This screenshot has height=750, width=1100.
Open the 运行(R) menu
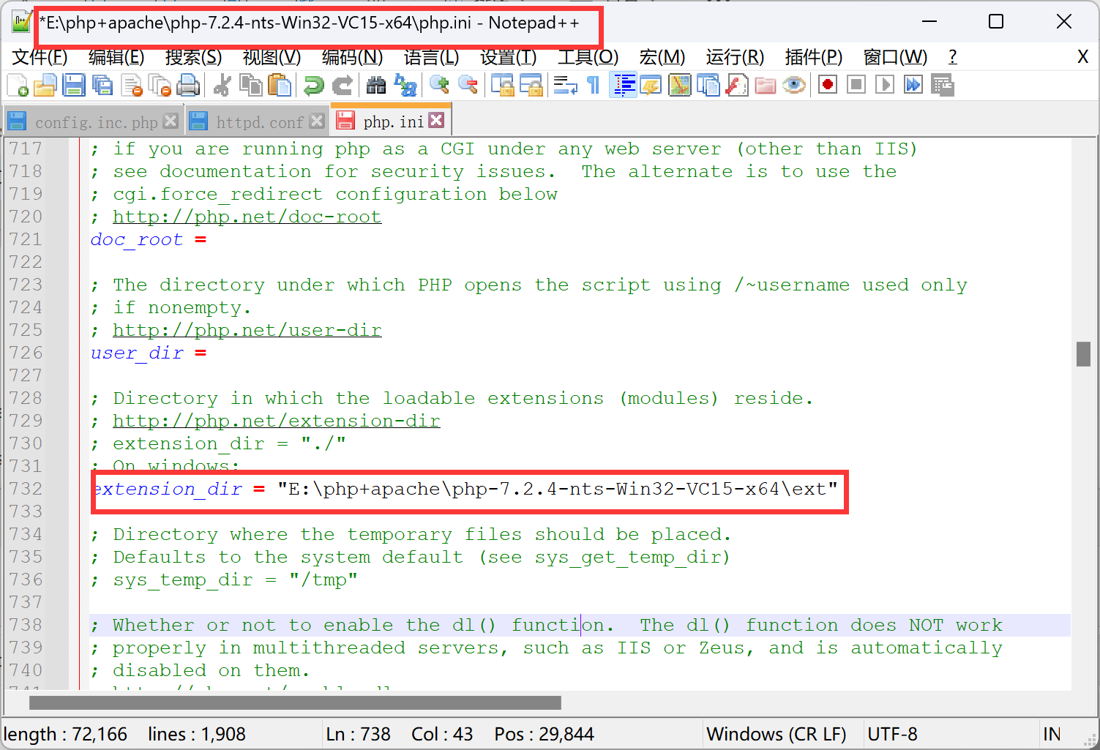click(x=735, y=57)
